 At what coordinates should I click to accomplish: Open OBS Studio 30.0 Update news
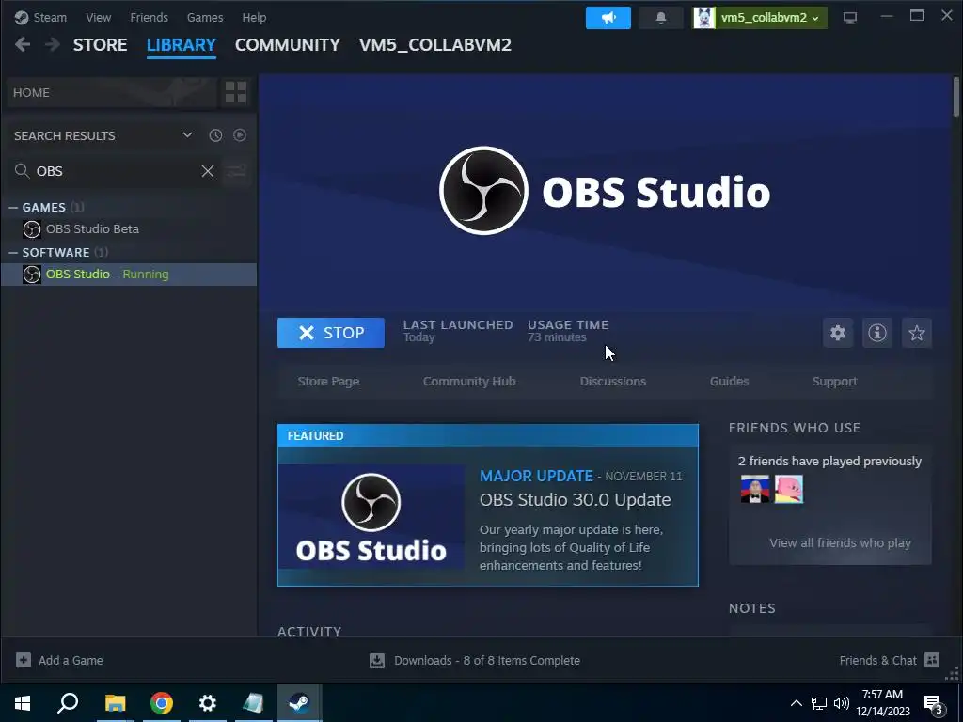(576, 500)
